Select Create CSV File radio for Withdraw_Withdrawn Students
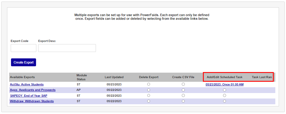 [x=183, y=101]
